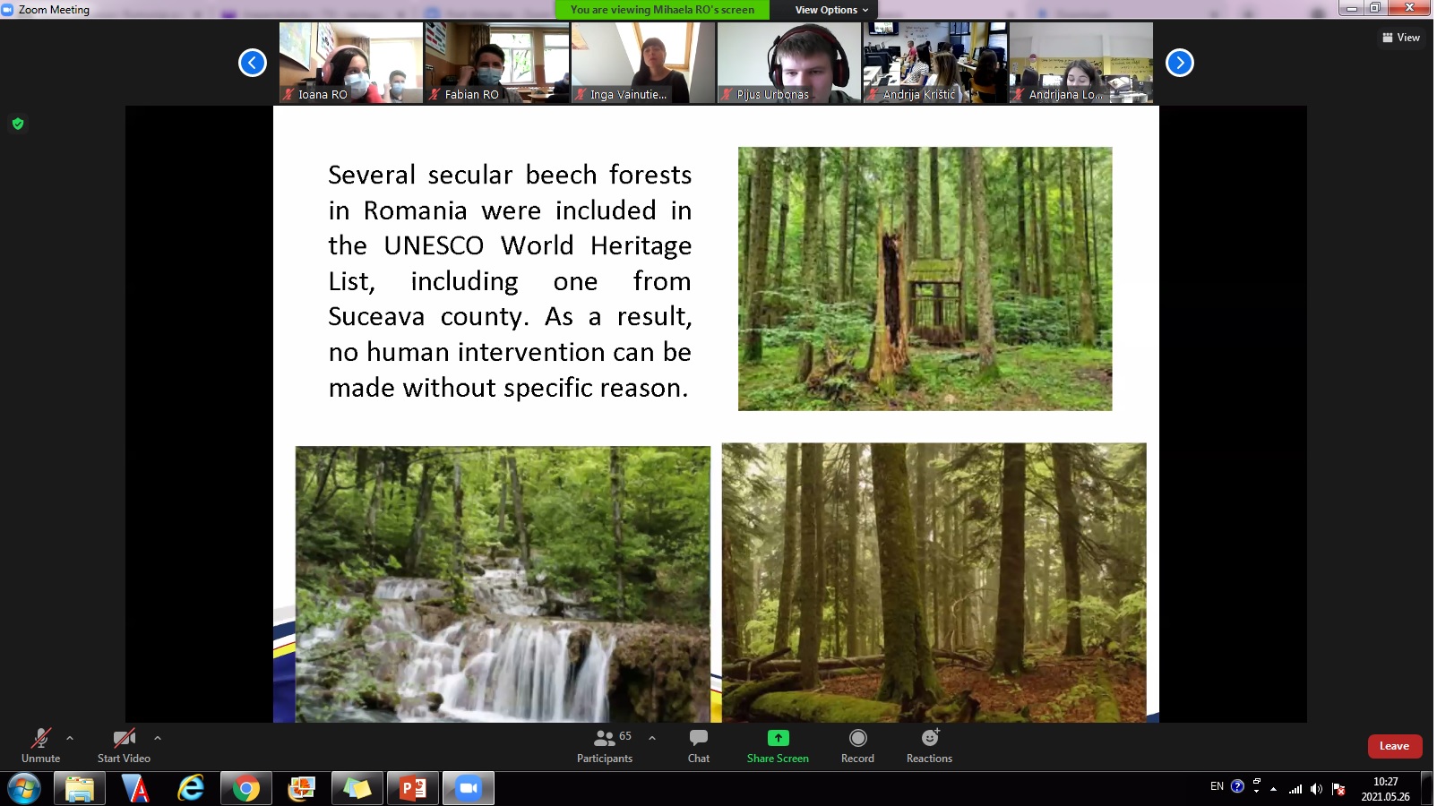
Task: Click the green Share Screen icon
Action: [x=778, y=738]
